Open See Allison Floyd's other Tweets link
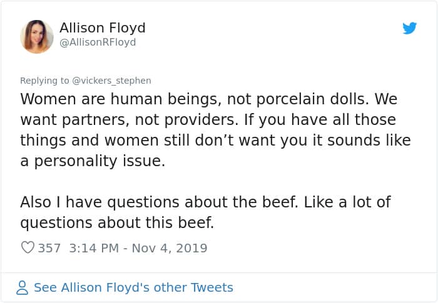 pyautogui.click(x=133, y=287)
